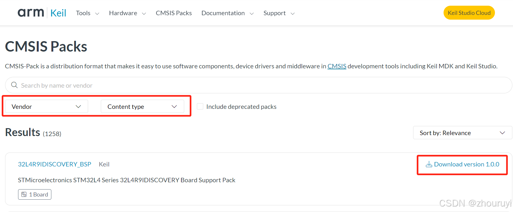Open the Support menu
This screenshot has width=513, height=212.
(x=275, y=13)
